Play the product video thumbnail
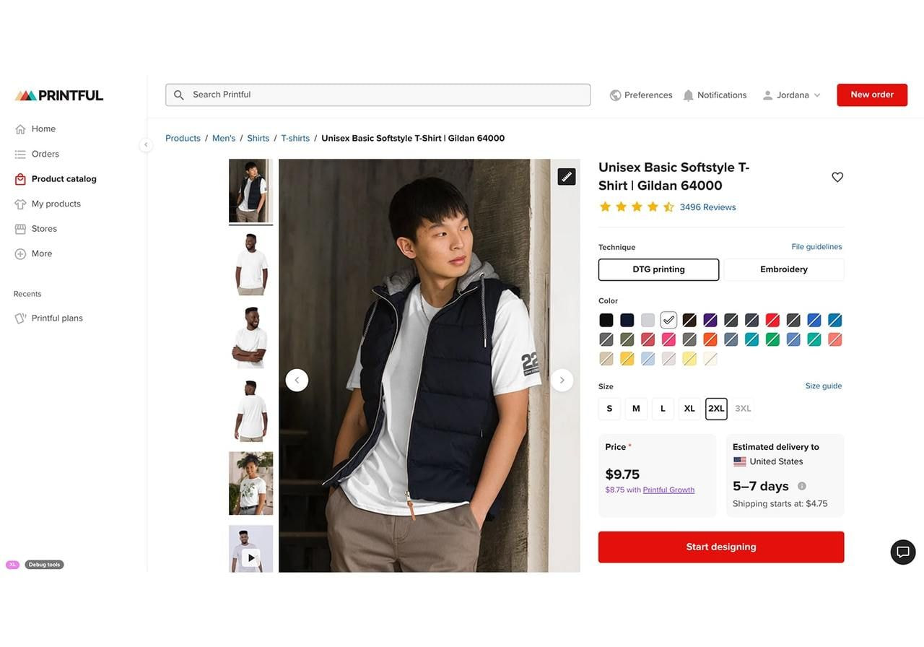The width and height of the screenshot is (924, 647). (251, 557)
